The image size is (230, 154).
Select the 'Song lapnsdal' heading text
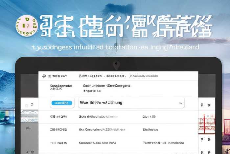61,86
